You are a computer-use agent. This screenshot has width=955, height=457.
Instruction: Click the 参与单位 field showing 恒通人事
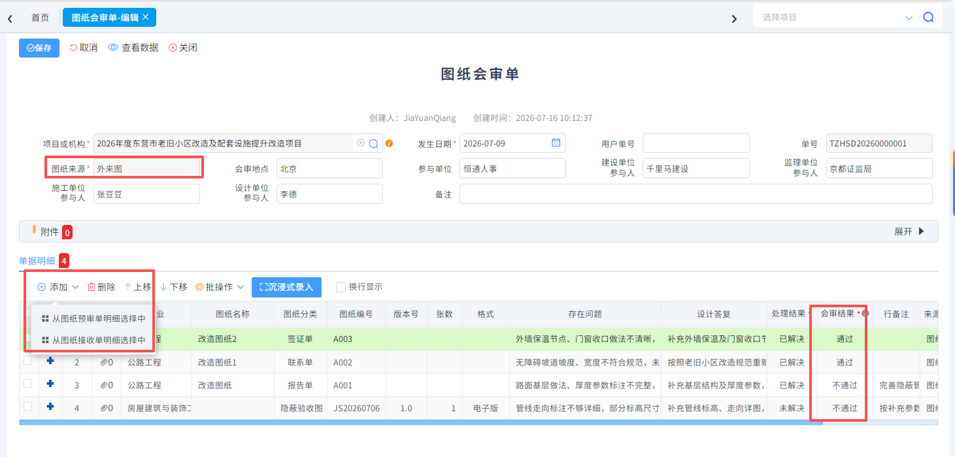tap(512, 168)
